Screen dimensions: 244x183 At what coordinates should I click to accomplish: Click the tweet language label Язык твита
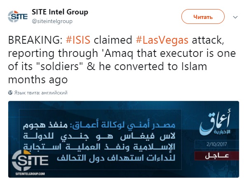(x=41, y=93)
